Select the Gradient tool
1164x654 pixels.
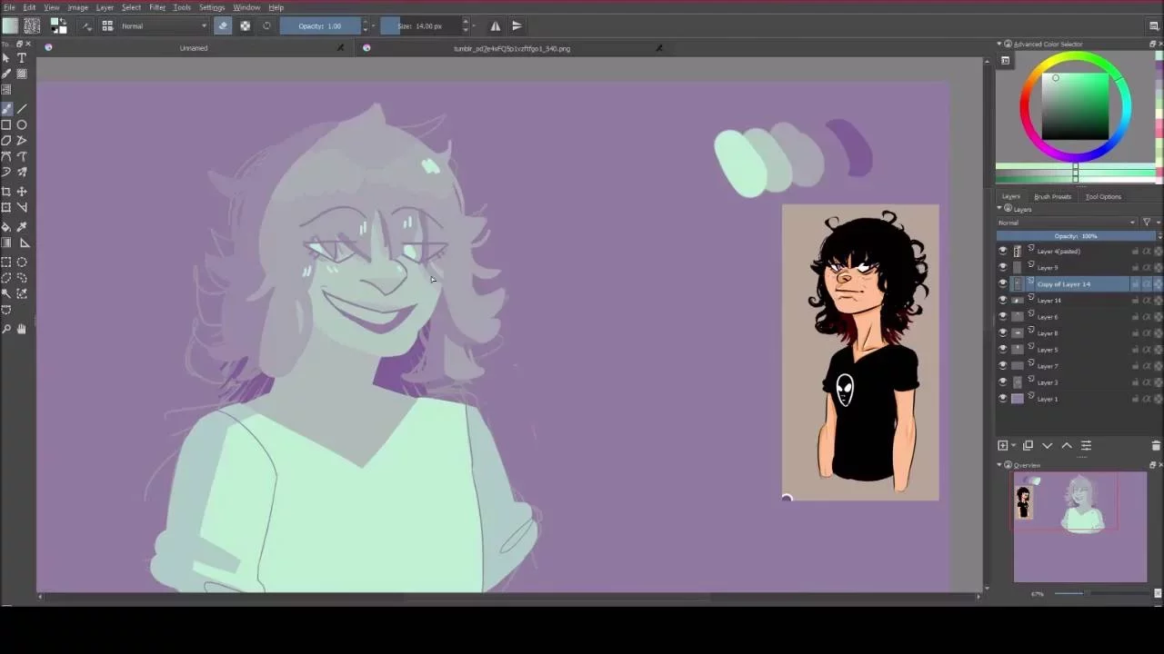point(6,243)
